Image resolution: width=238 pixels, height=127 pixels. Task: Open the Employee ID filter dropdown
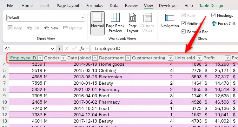point(40,58)
